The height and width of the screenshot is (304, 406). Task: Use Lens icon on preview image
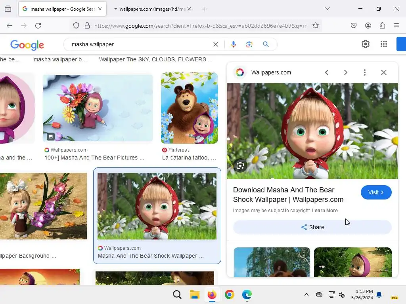click(x=240, y=166)
